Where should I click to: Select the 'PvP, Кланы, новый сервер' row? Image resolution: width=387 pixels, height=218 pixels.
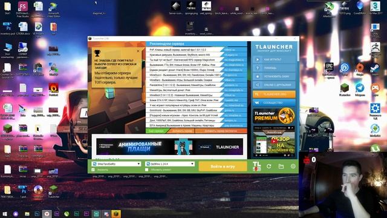pyautogui.click(x=196, y=50)
